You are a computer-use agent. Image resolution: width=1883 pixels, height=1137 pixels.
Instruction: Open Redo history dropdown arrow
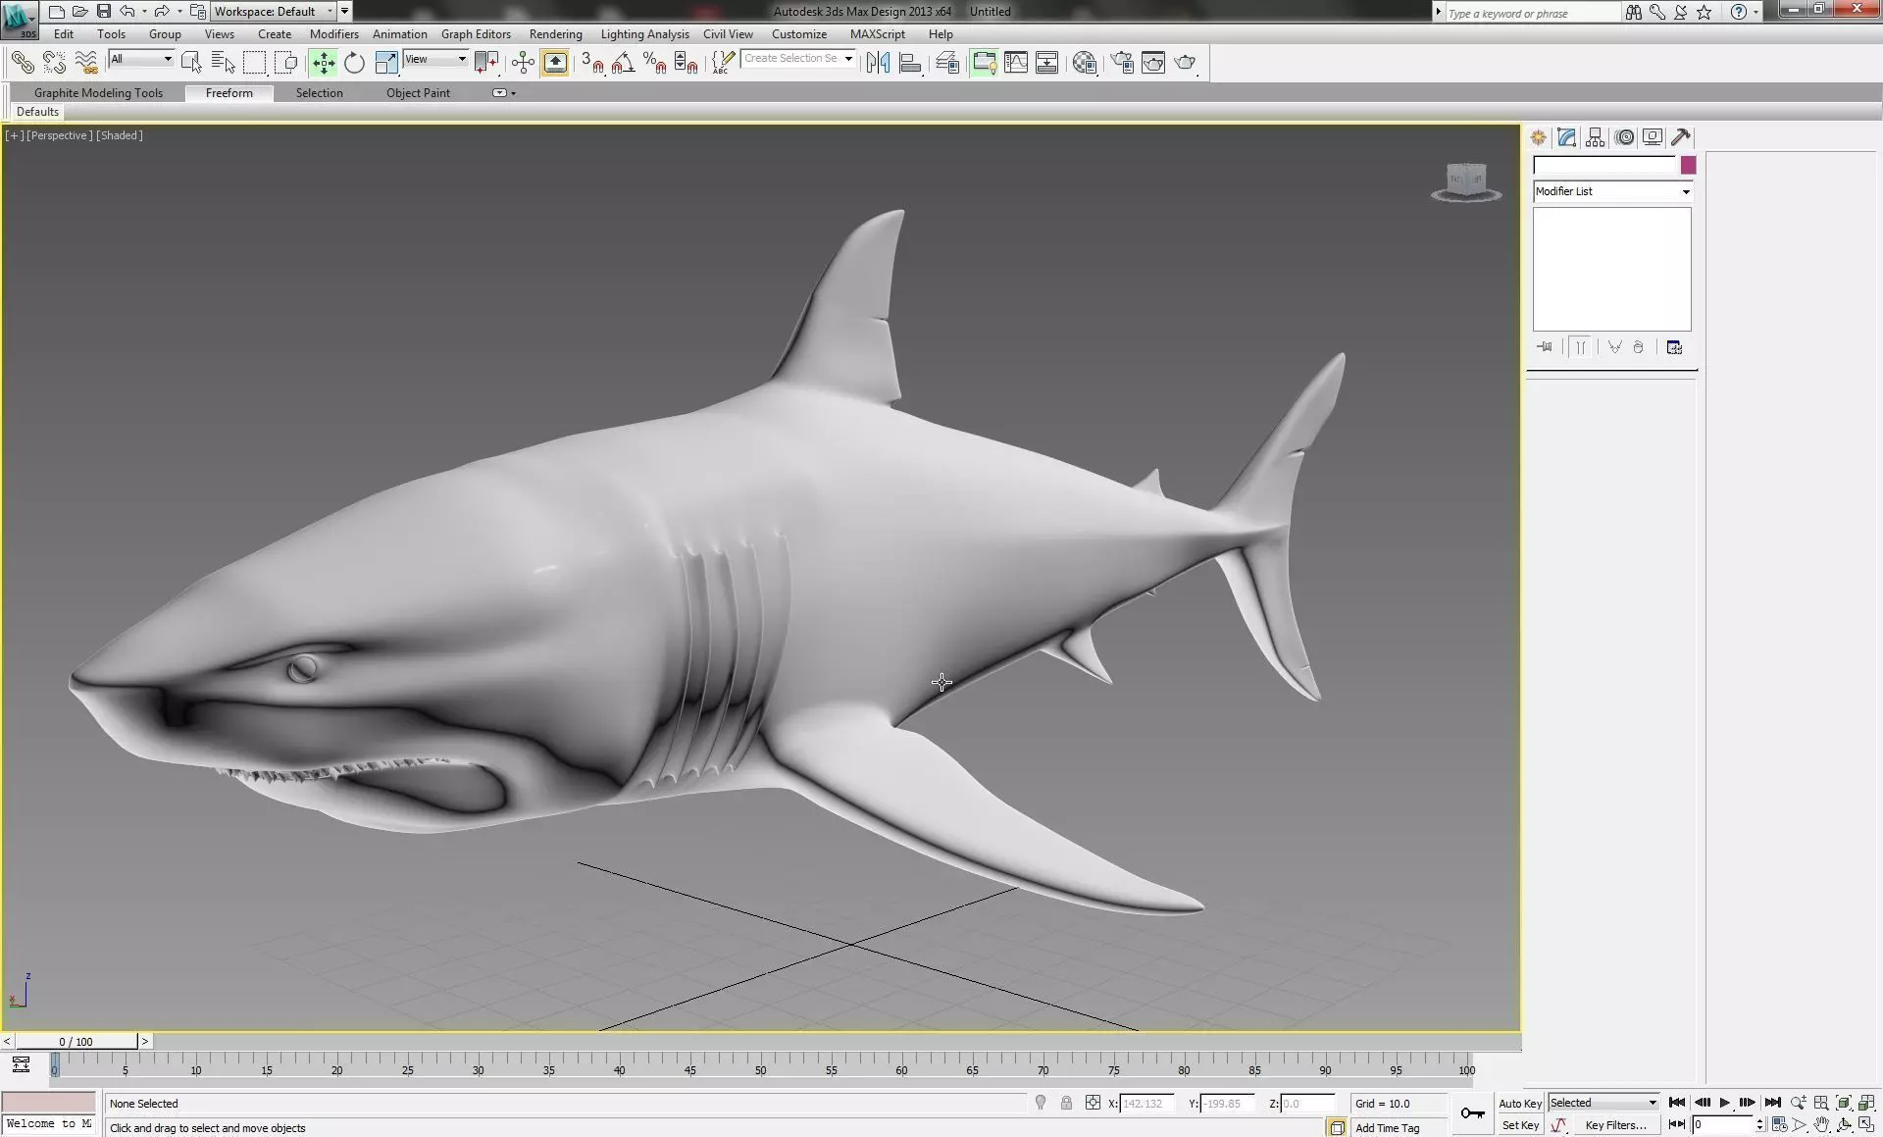pyautogui.click(x=179, y=12)
